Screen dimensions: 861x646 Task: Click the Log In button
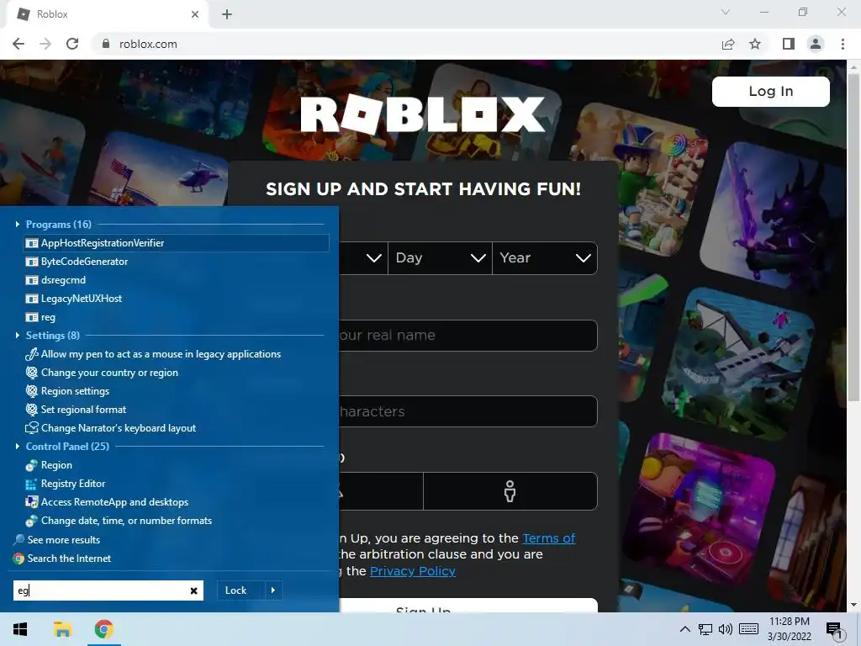[x=770, y=91]
